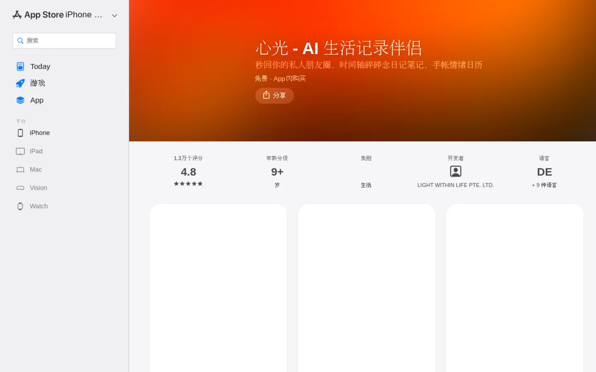Click the 4.8 rating value

(x=188, y=172)
